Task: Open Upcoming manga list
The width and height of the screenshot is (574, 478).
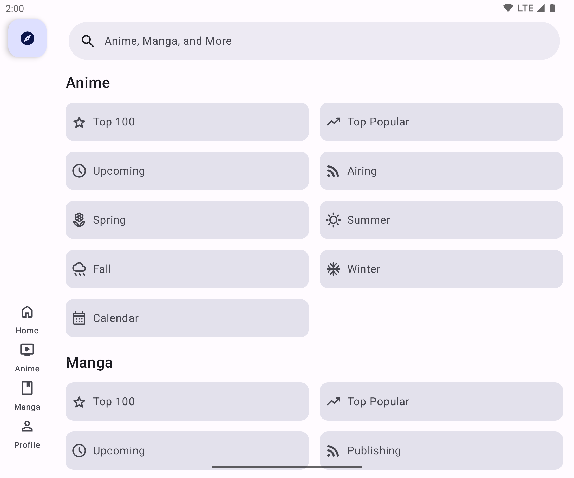Action: click(187, 450)
